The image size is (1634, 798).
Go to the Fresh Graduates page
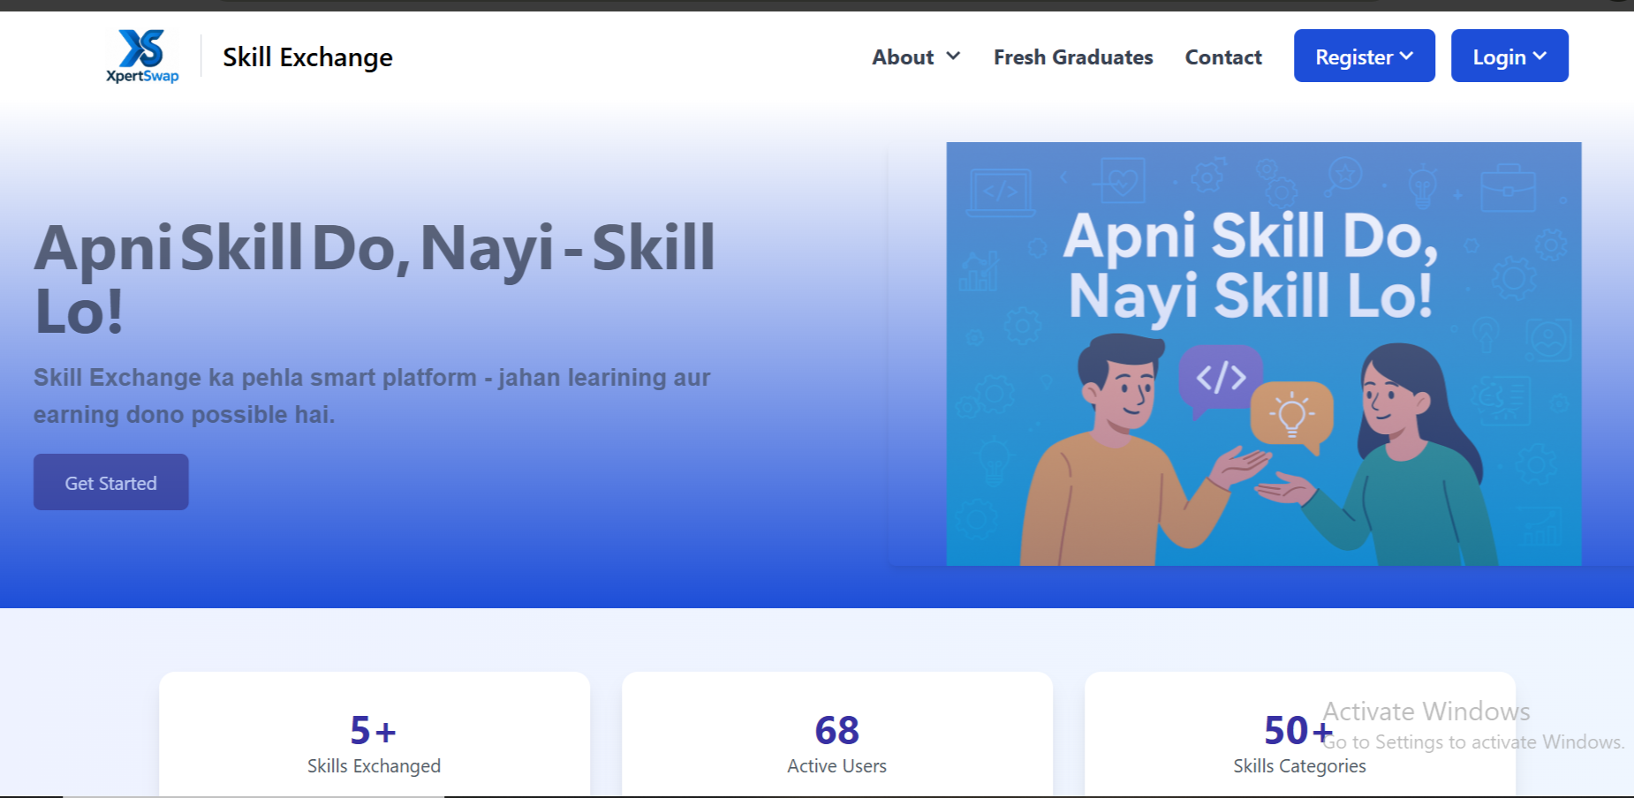(x=1072, y=57)
